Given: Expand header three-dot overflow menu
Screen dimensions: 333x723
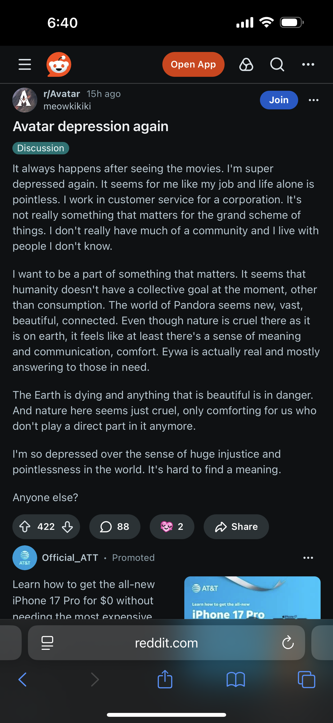Looking at the screenshot, I should [308, 65].
